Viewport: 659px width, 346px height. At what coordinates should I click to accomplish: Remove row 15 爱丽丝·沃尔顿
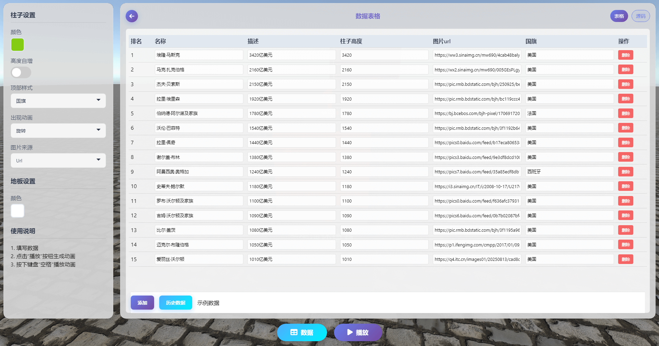pyautogui.click(x=625, y=259)
